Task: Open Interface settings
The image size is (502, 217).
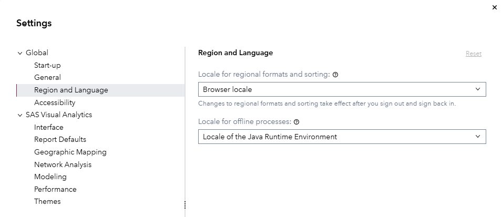Action: pos(49,127)
